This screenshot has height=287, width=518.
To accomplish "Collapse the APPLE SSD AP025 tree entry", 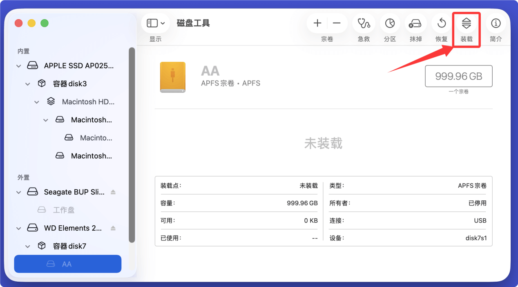I will [18, 65].
